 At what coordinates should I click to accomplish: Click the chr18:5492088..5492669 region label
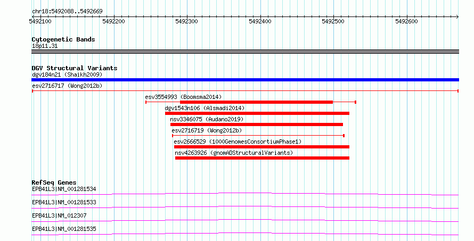tap(67, 11)
